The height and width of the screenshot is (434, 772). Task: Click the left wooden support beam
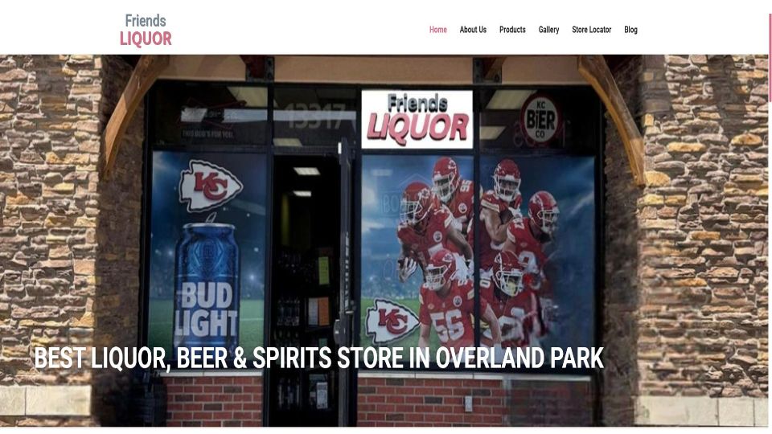pos(134,112)
